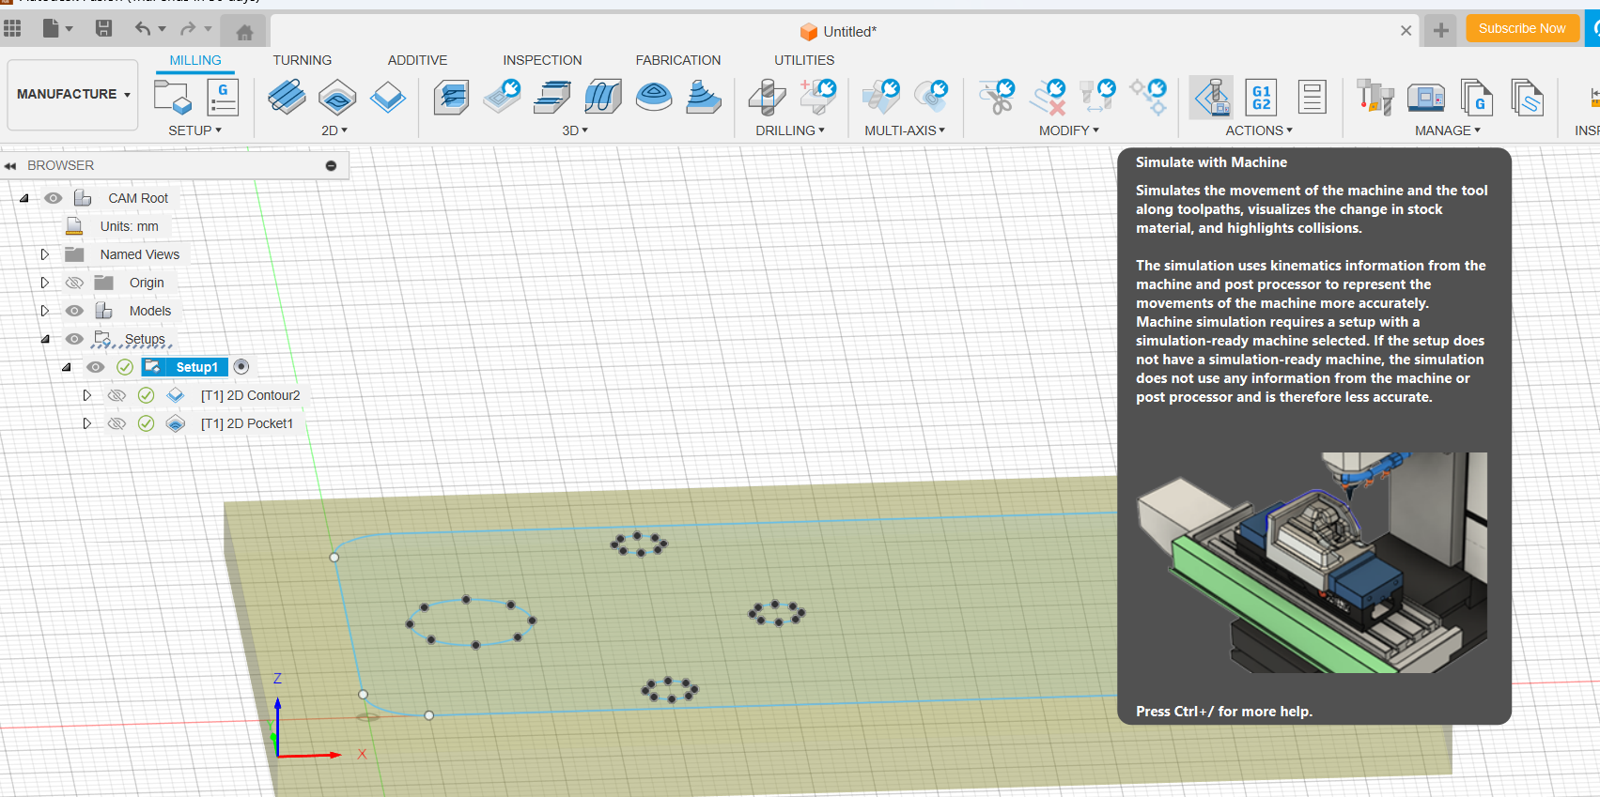Expand the Named Views node

[44, 254]
